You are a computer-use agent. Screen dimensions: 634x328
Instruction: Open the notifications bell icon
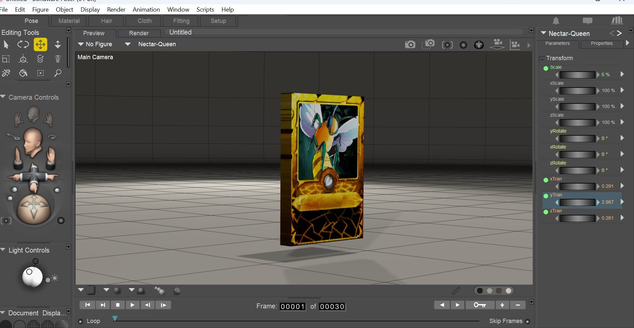coord(556,21)
